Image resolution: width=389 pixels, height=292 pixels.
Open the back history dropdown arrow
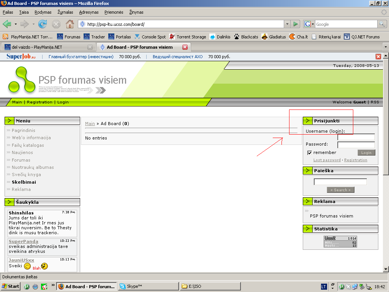click(16, 24)
